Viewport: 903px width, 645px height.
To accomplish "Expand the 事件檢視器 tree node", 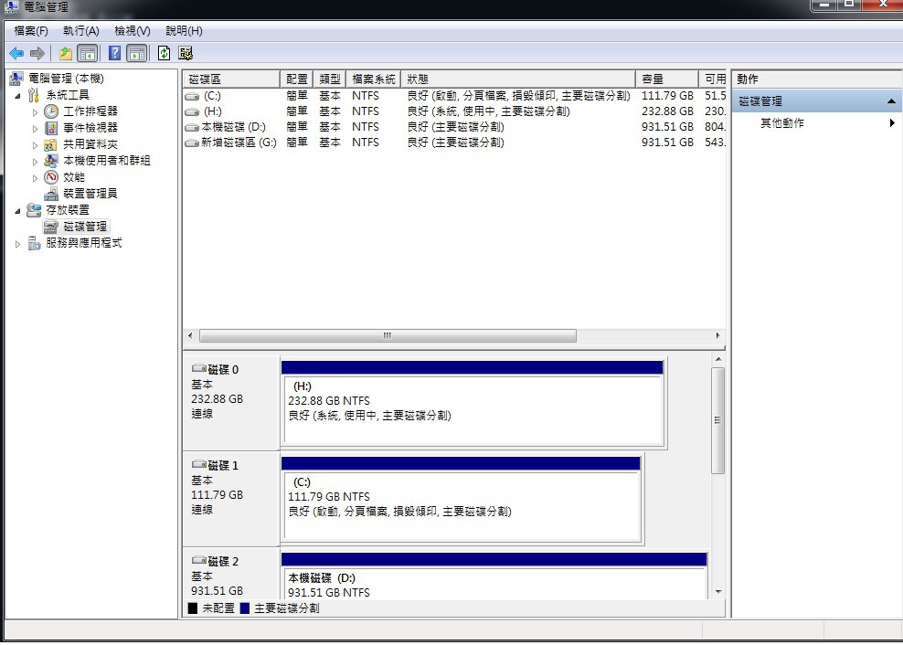I will (35, 129).
